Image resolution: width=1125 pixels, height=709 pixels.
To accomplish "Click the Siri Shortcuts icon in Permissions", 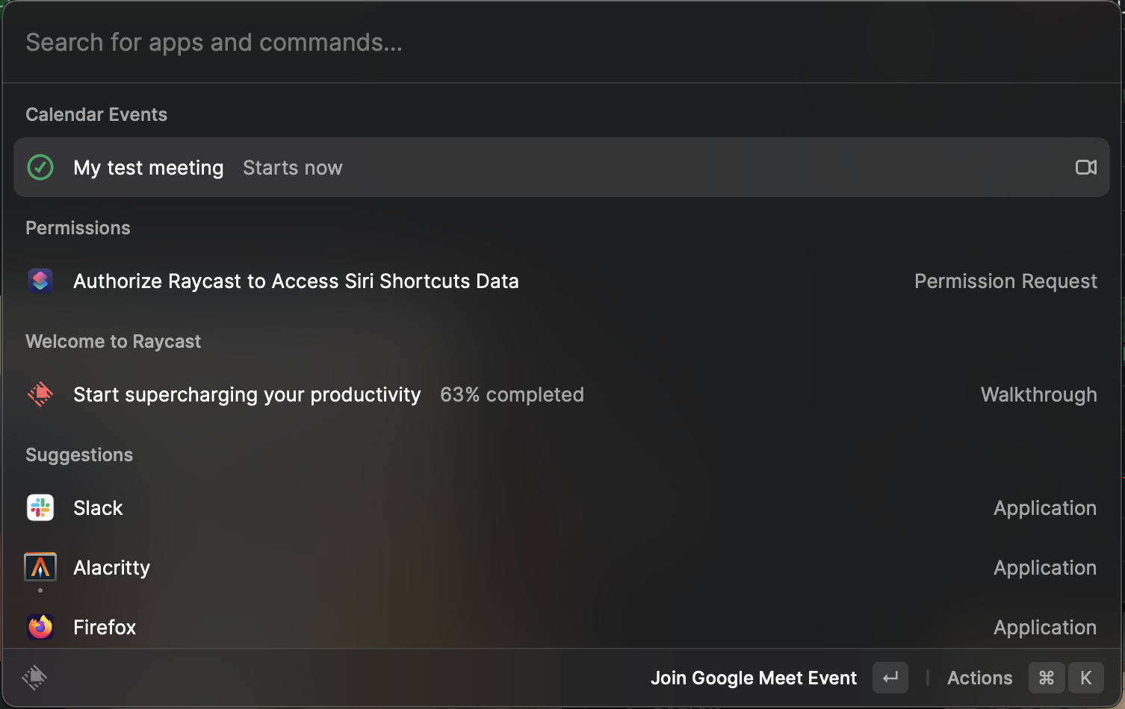I will pos(40,281).
